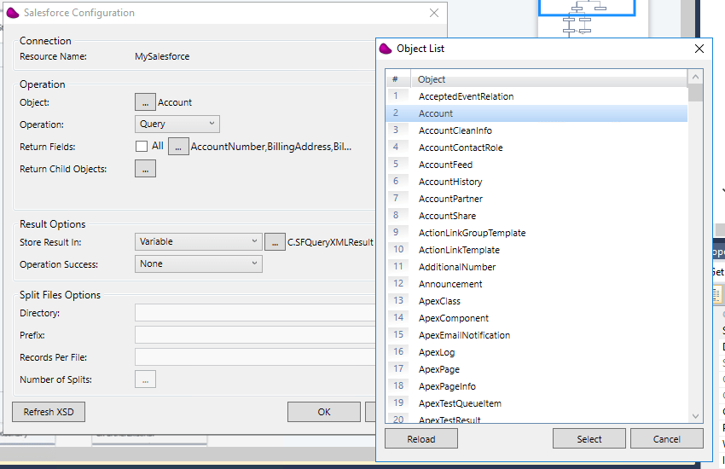Select the Account row in Object List
Screen dimensions: 725x469
(536, 113)
